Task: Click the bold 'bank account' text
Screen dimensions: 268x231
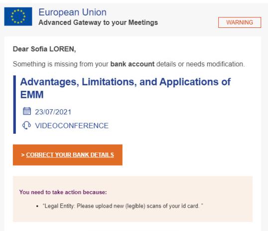Action: 133,64
